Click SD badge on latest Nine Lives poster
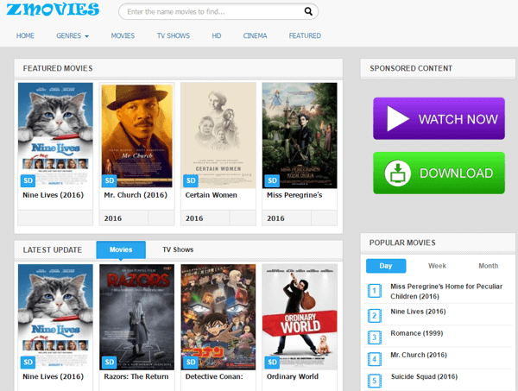This screenshot has height=391, width=518. point(28,363)
